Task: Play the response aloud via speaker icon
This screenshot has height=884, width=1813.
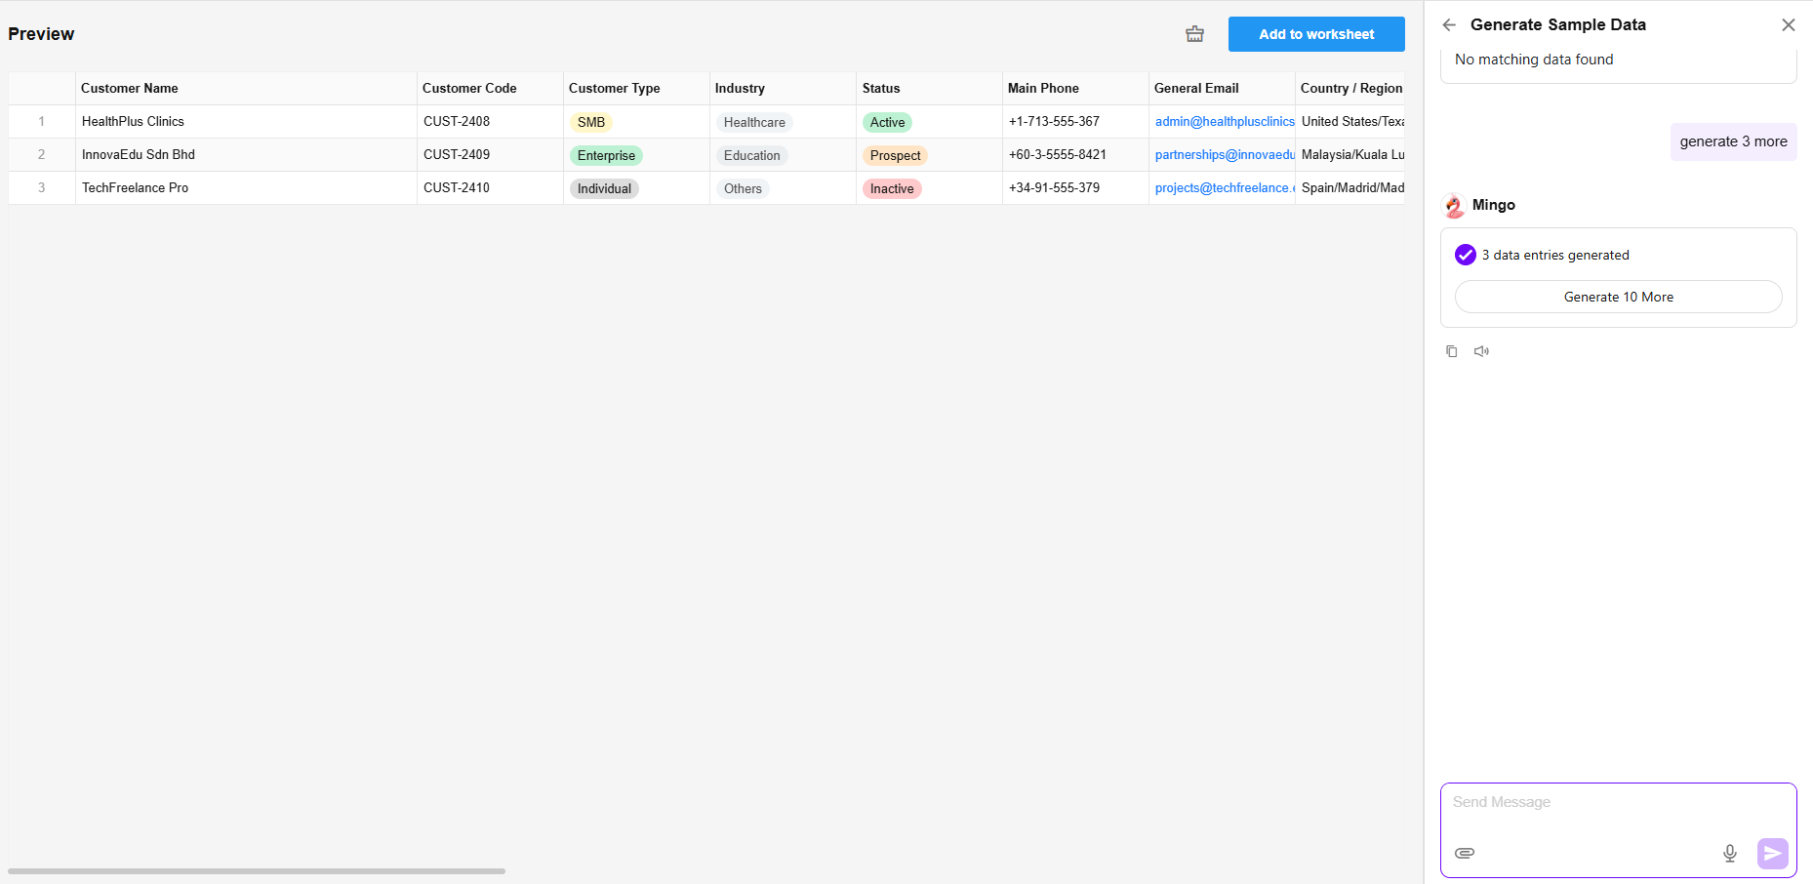Action: pos(1481,351)
